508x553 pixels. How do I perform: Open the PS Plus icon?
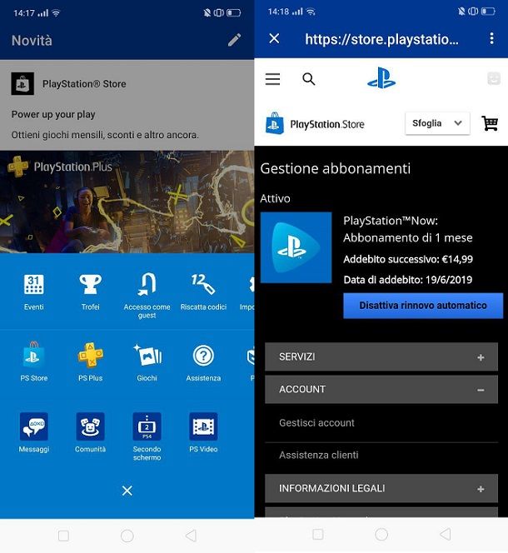click(90, 355)
